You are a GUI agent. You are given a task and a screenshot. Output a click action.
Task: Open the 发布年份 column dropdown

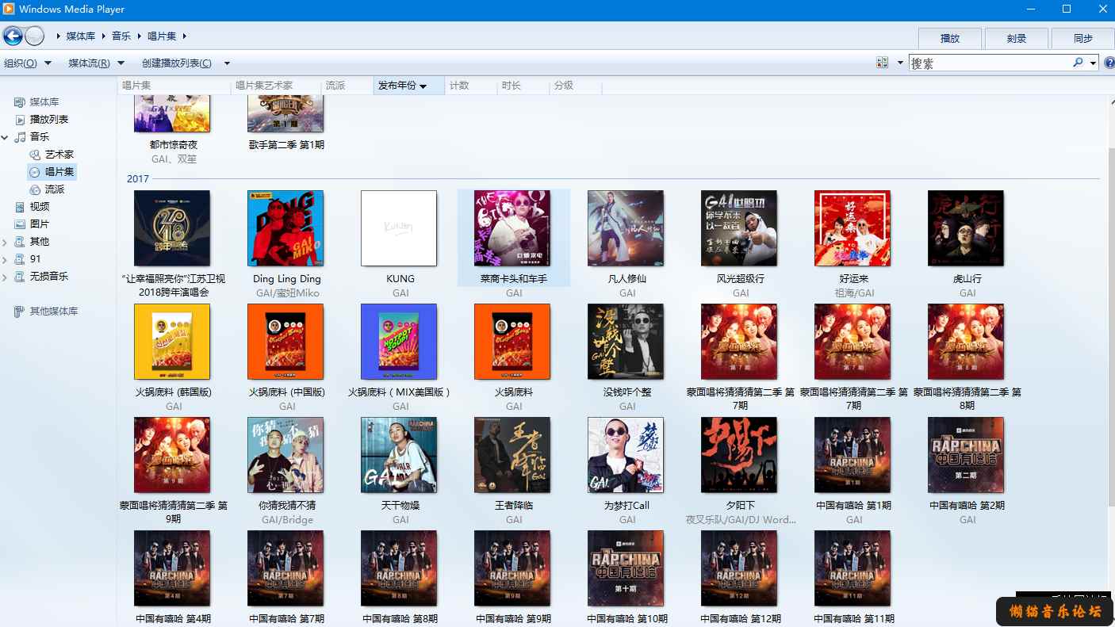click(423, 86)
